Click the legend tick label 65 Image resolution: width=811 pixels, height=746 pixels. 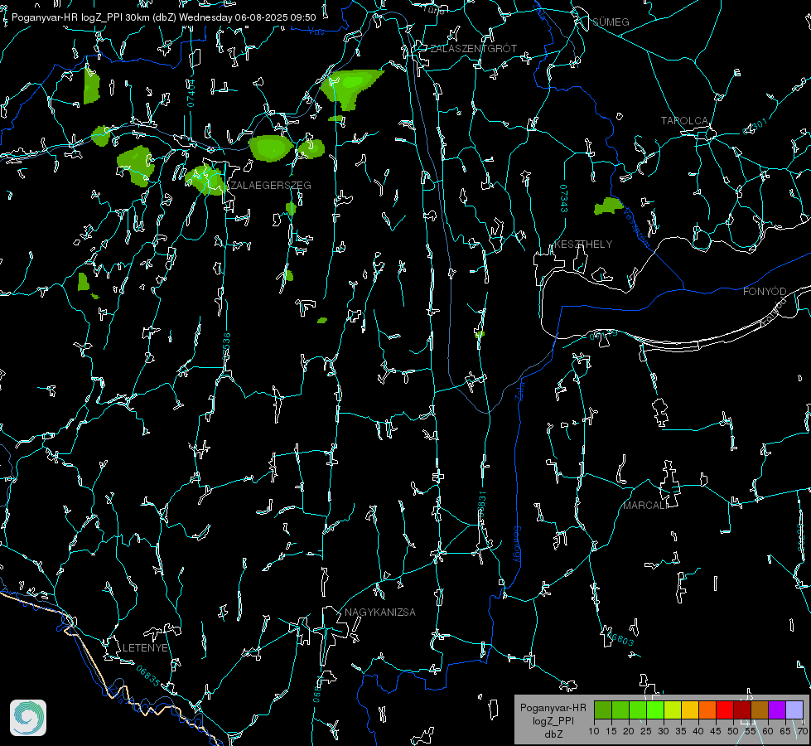click(x=785, y=731)
